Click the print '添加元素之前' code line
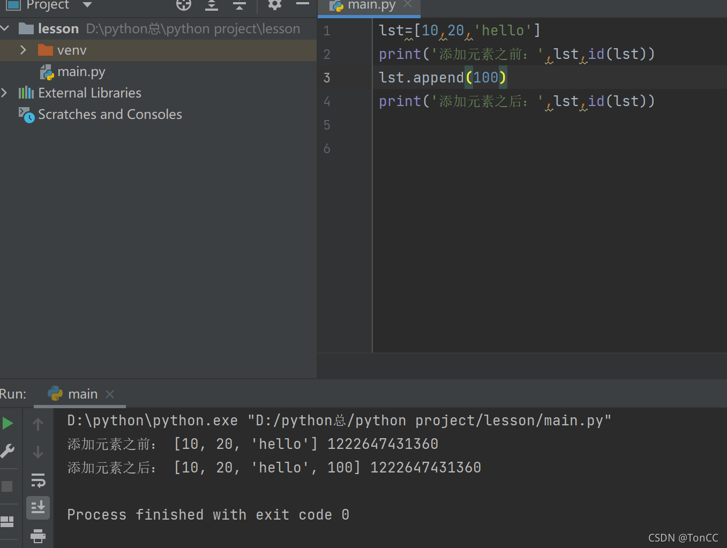727x548 pixels. 516,54
